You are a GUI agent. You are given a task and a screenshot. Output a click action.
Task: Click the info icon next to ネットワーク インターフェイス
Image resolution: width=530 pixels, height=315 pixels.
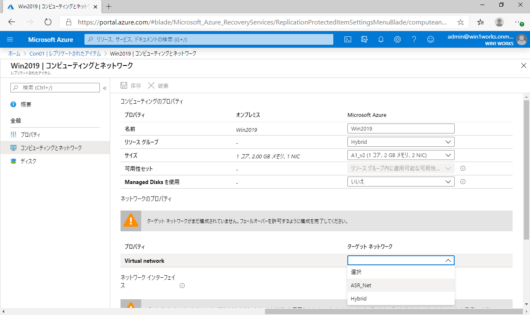(182, 286)
